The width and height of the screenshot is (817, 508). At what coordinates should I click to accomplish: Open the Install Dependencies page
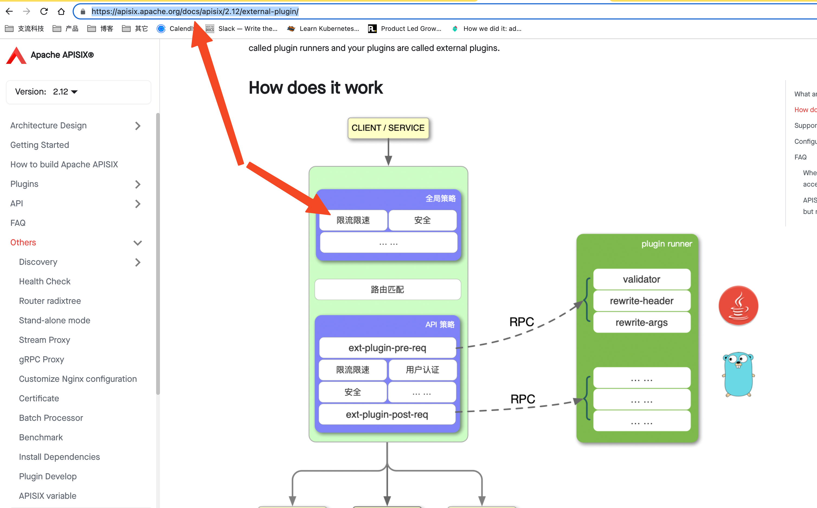click(59, 457)
